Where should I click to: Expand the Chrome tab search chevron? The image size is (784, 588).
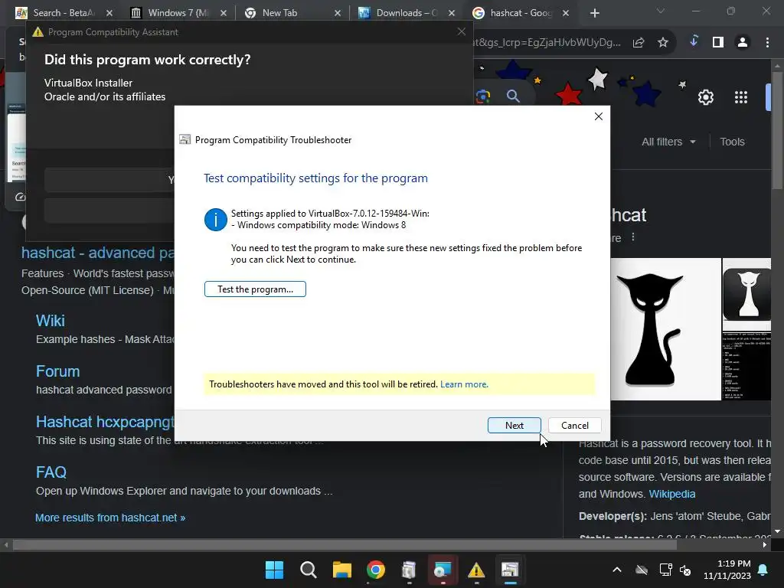click(661, 11)
